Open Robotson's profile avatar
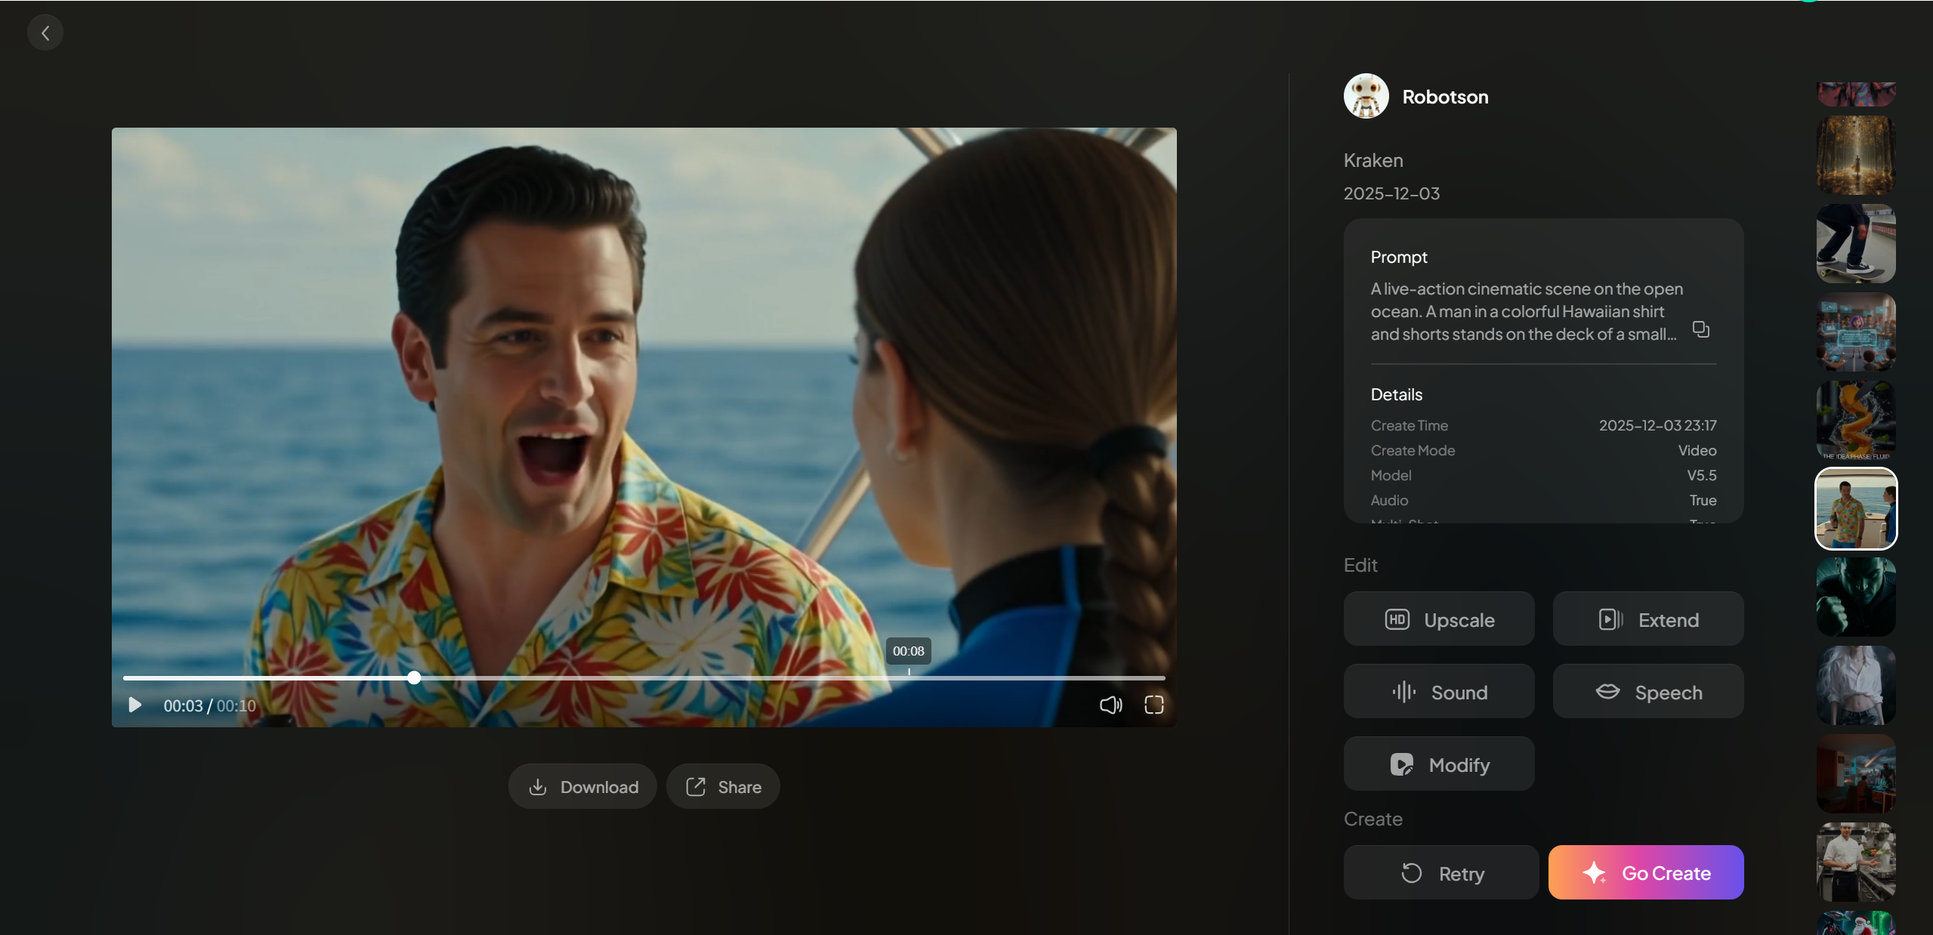Screen dimensions: 1933x935 1366,97
